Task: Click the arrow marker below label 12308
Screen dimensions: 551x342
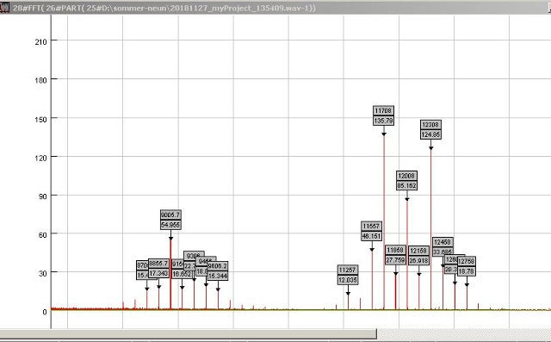Action: tap(430, 148)
